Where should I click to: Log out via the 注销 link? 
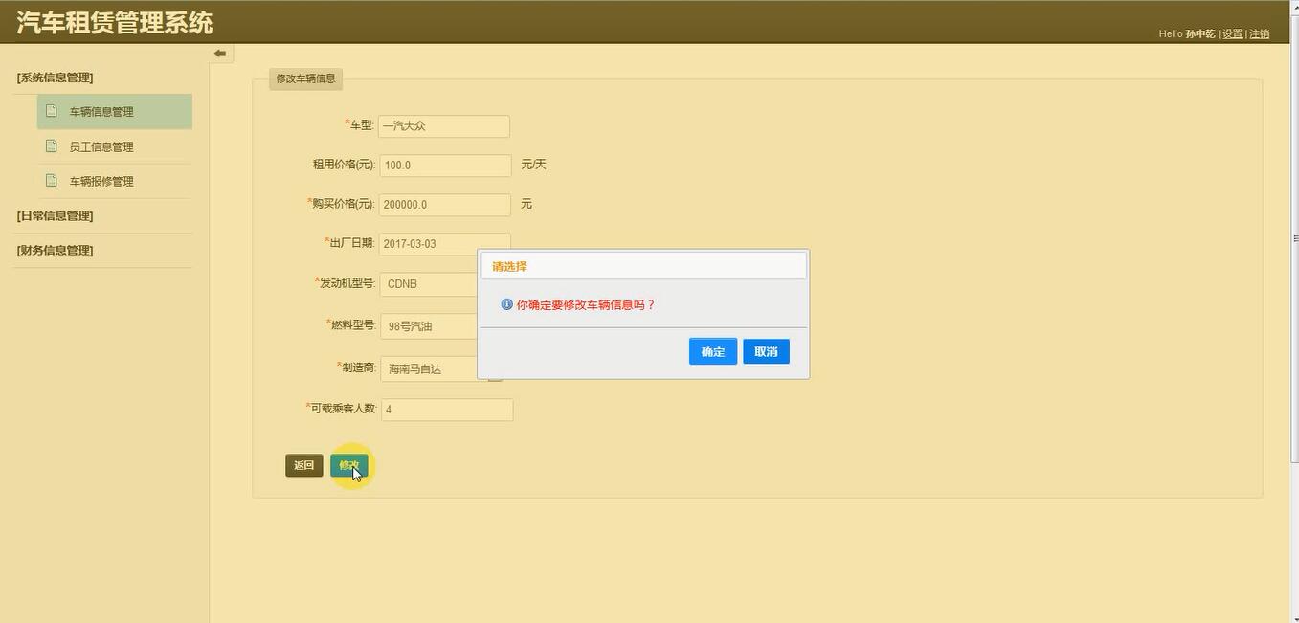(1258, 33)
